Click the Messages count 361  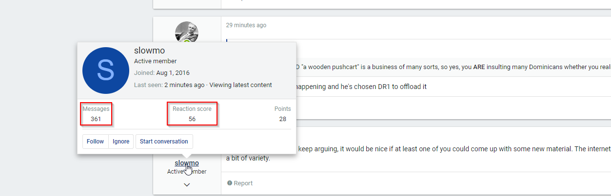[96, 119]
